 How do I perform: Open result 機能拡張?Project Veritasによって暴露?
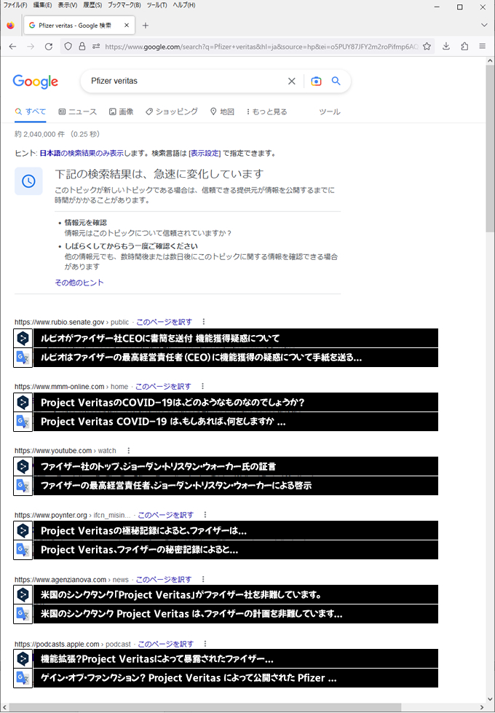[x=157, y=659]
